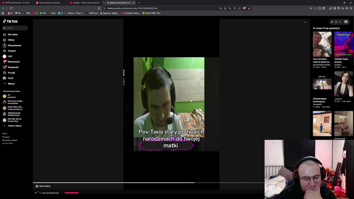Switch to FAME 28: Konferencja YouTube tab
The width and height of the screenshot is (354, 199).
[16, 3]
